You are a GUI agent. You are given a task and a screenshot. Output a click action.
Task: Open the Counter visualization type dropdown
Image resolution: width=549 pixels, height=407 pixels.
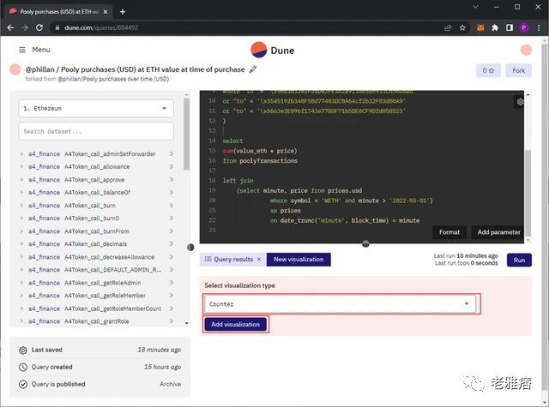click(340, 304)
